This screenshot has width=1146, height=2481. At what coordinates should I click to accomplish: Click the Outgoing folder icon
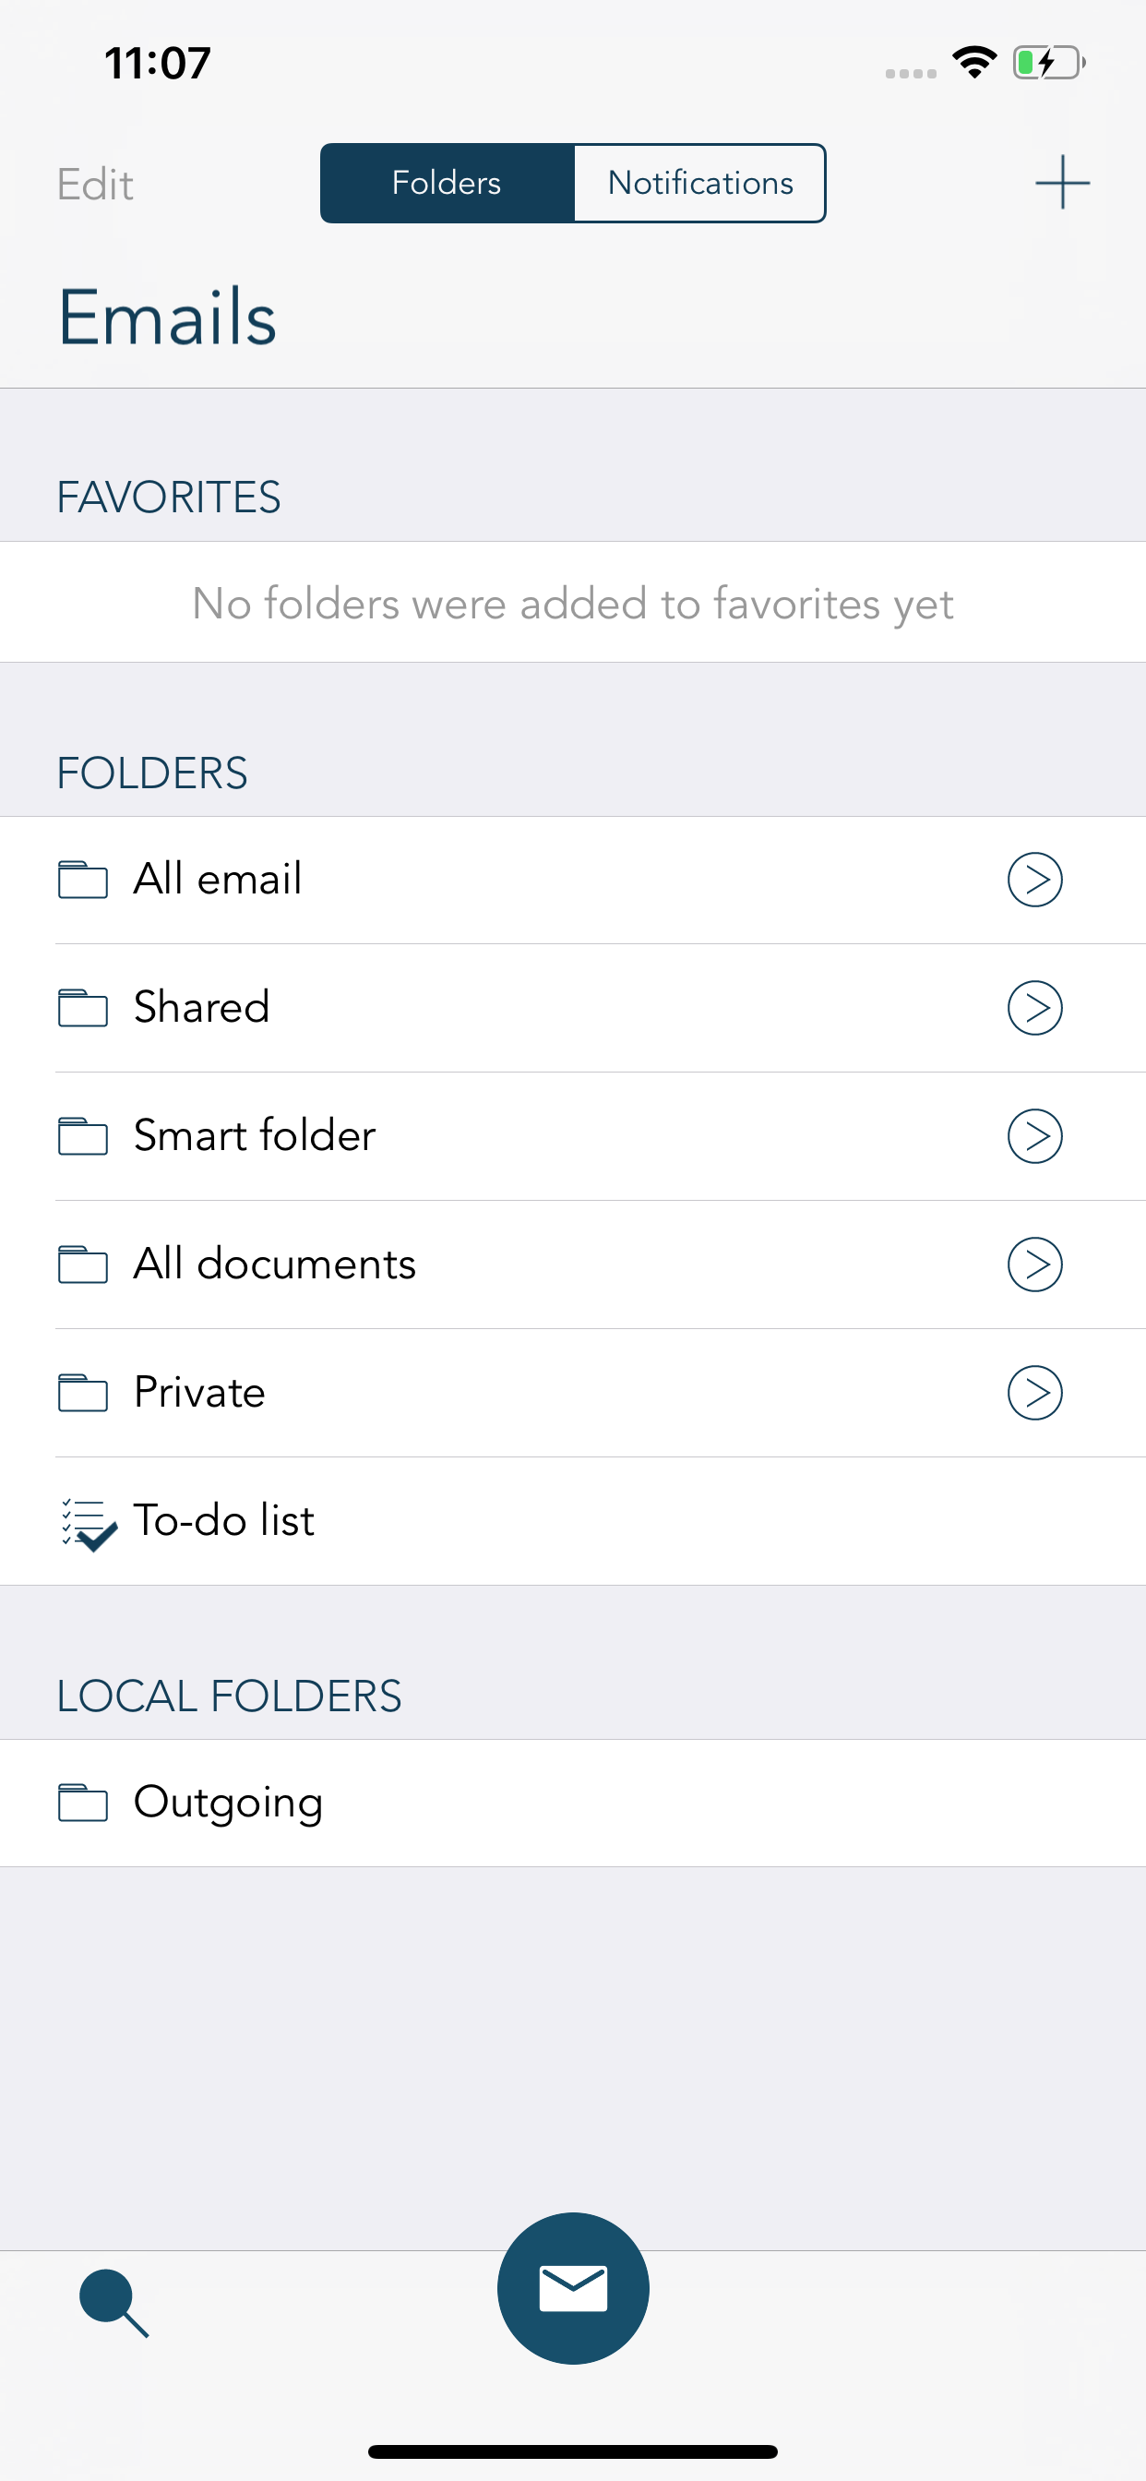83,1803
